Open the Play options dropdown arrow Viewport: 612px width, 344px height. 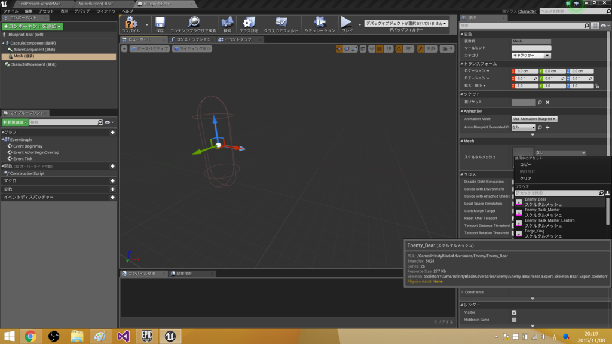click(360, 24)
